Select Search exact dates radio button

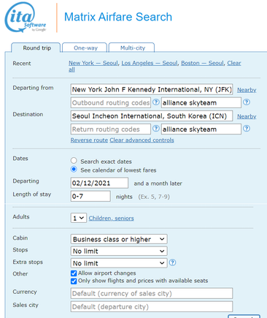tap(74, 161)
